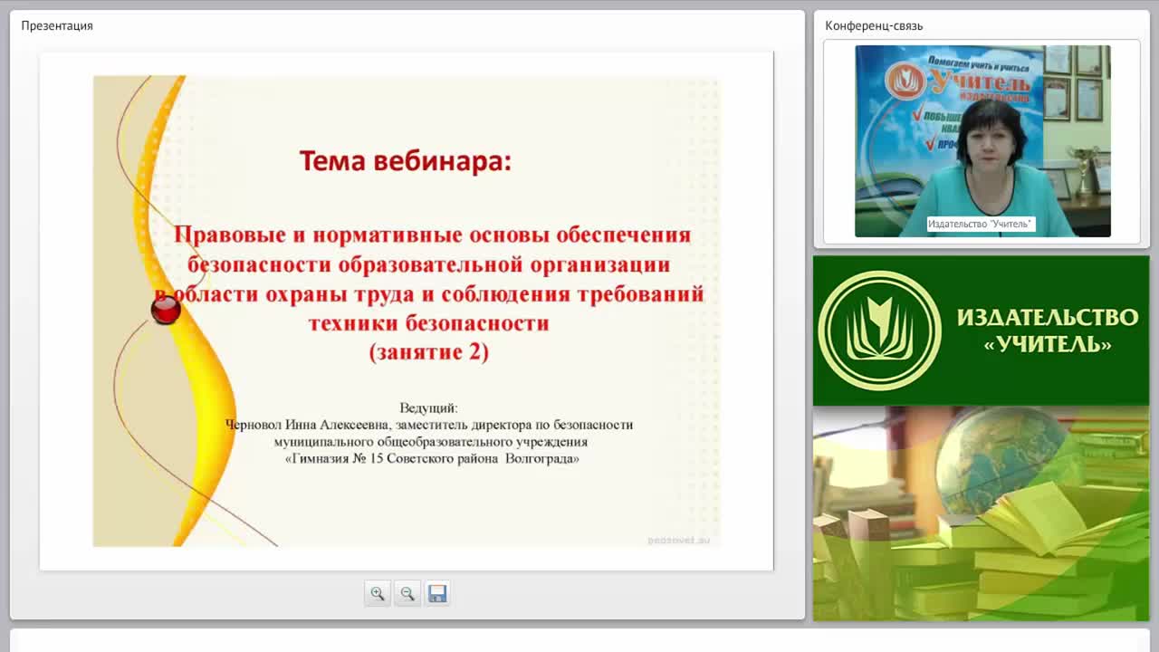Click the red ball on the slide
Image resolution: width=1159 pixels, height=652 pixels.
[166, 310]
